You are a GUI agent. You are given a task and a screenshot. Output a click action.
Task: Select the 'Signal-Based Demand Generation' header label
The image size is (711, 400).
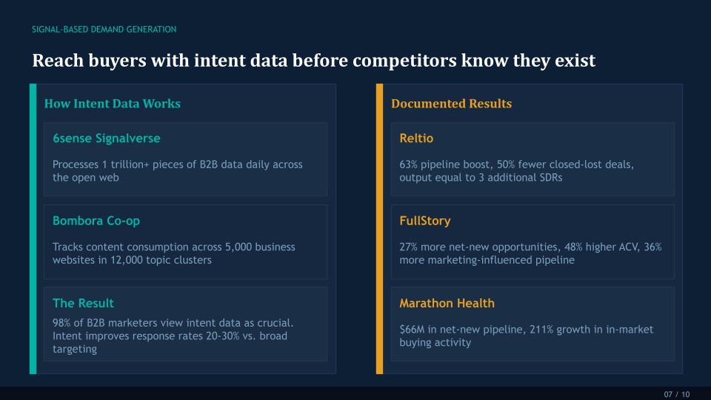(104, 30)
